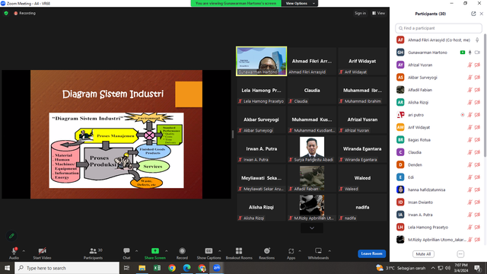Unmute using the Audio microphone icon
The height and width of the screenshot is (274, 487).
click(14, 251)
